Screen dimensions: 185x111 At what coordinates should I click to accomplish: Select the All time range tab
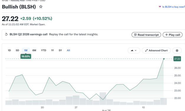tap(68, 50)
